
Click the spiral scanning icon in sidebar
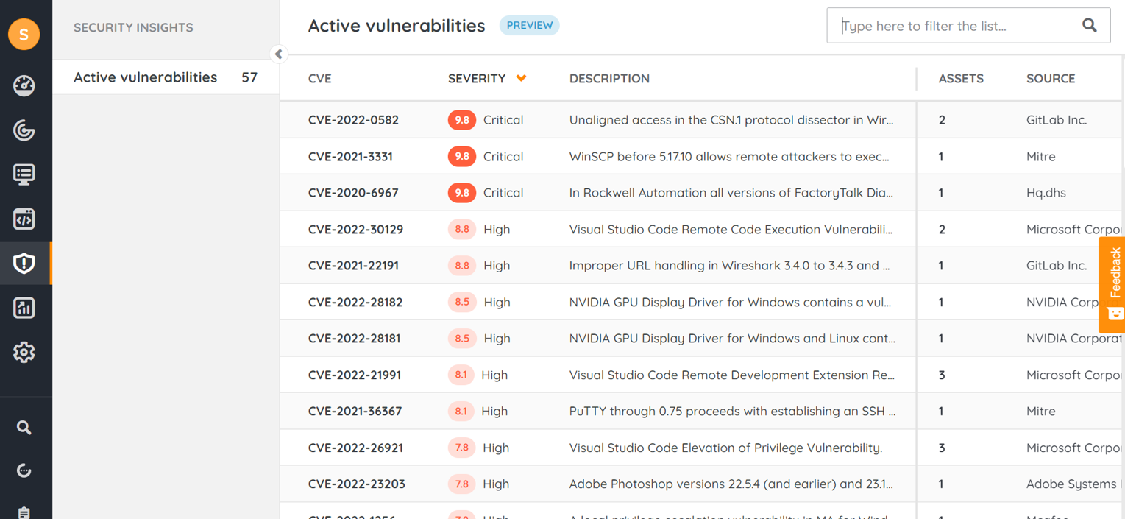(24, 130)
